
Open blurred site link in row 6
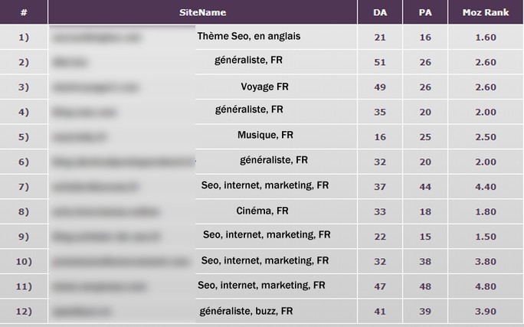click(123, 162)
